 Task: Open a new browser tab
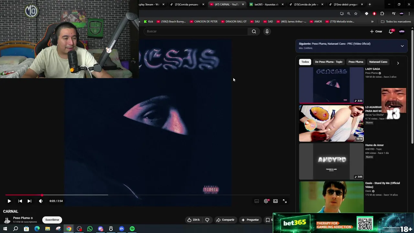370,5
